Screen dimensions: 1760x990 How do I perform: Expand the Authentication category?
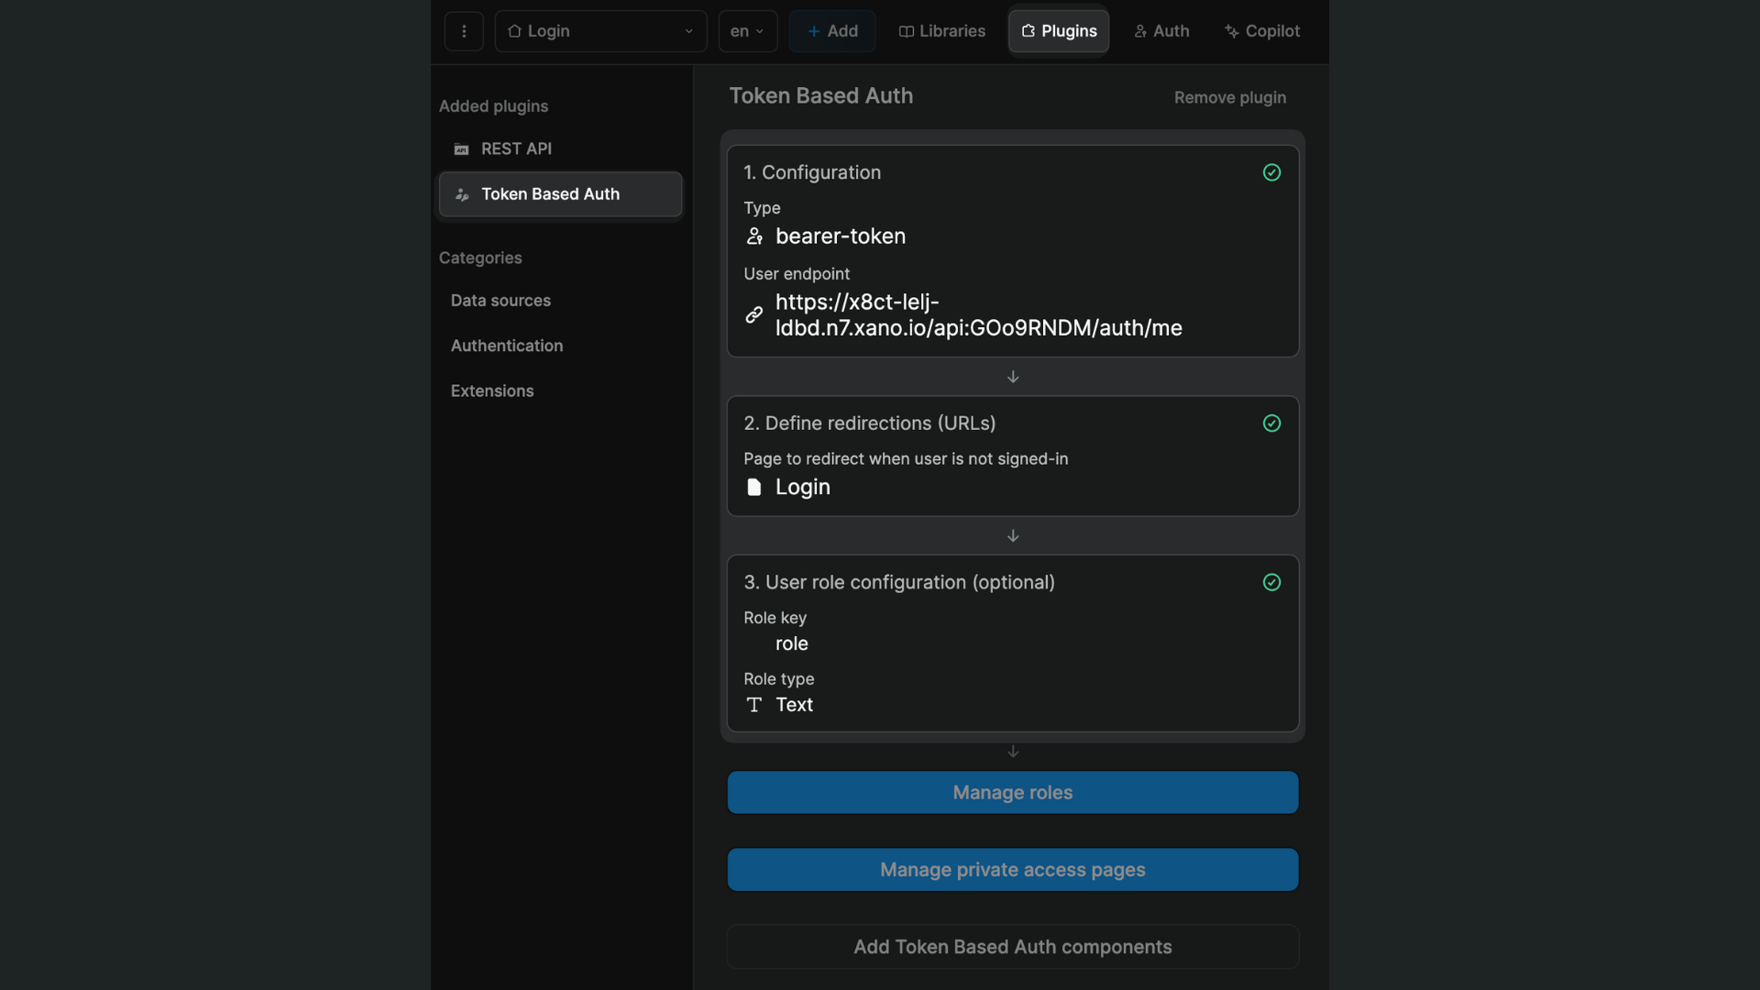click(x=507, y=346)
